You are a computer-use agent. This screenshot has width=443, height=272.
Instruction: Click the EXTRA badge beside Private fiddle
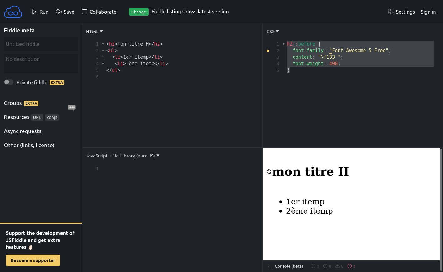tap(57, 82)
